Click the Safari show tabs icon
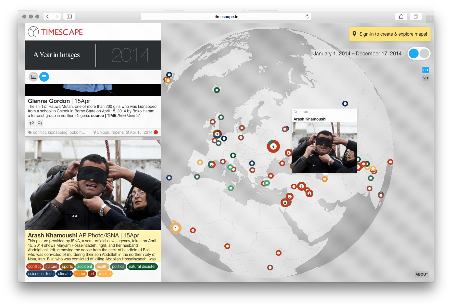 tap(416, 17)
